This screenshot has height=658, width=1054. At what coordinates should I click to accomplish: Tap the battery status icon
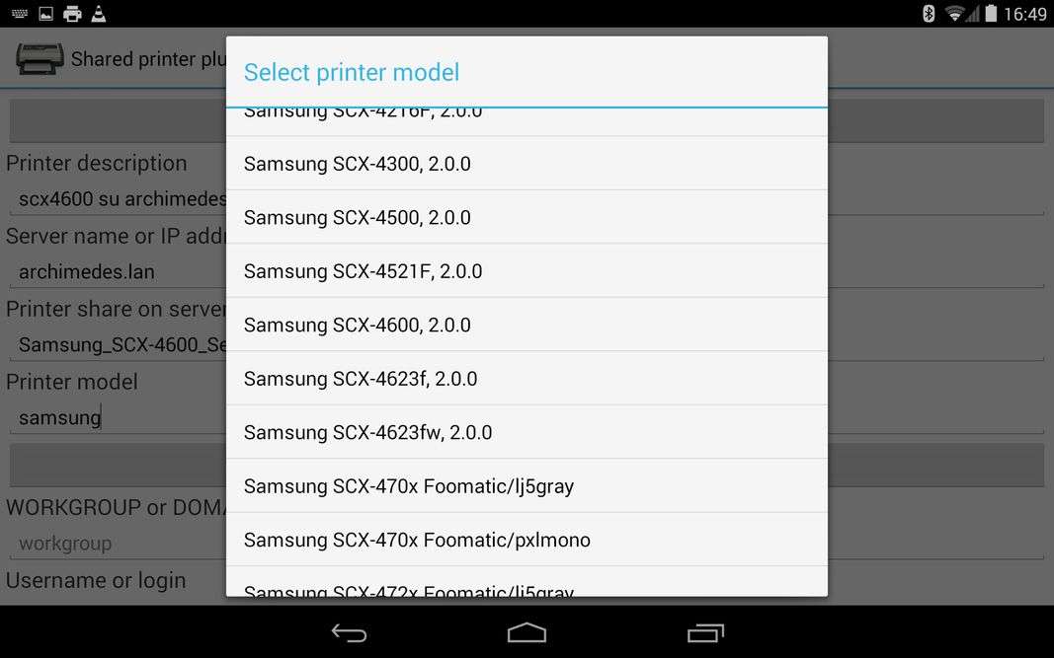pos(991,14)
